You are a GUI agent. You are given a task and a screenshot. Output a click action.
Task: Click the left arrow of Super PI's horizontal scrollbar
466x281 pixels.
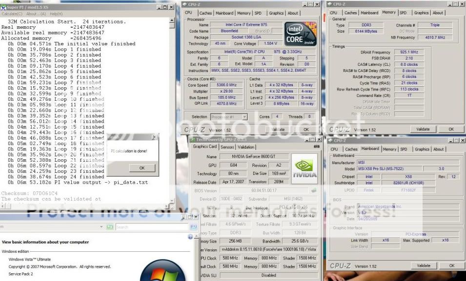pyautogui.click(x=3, y=206)
